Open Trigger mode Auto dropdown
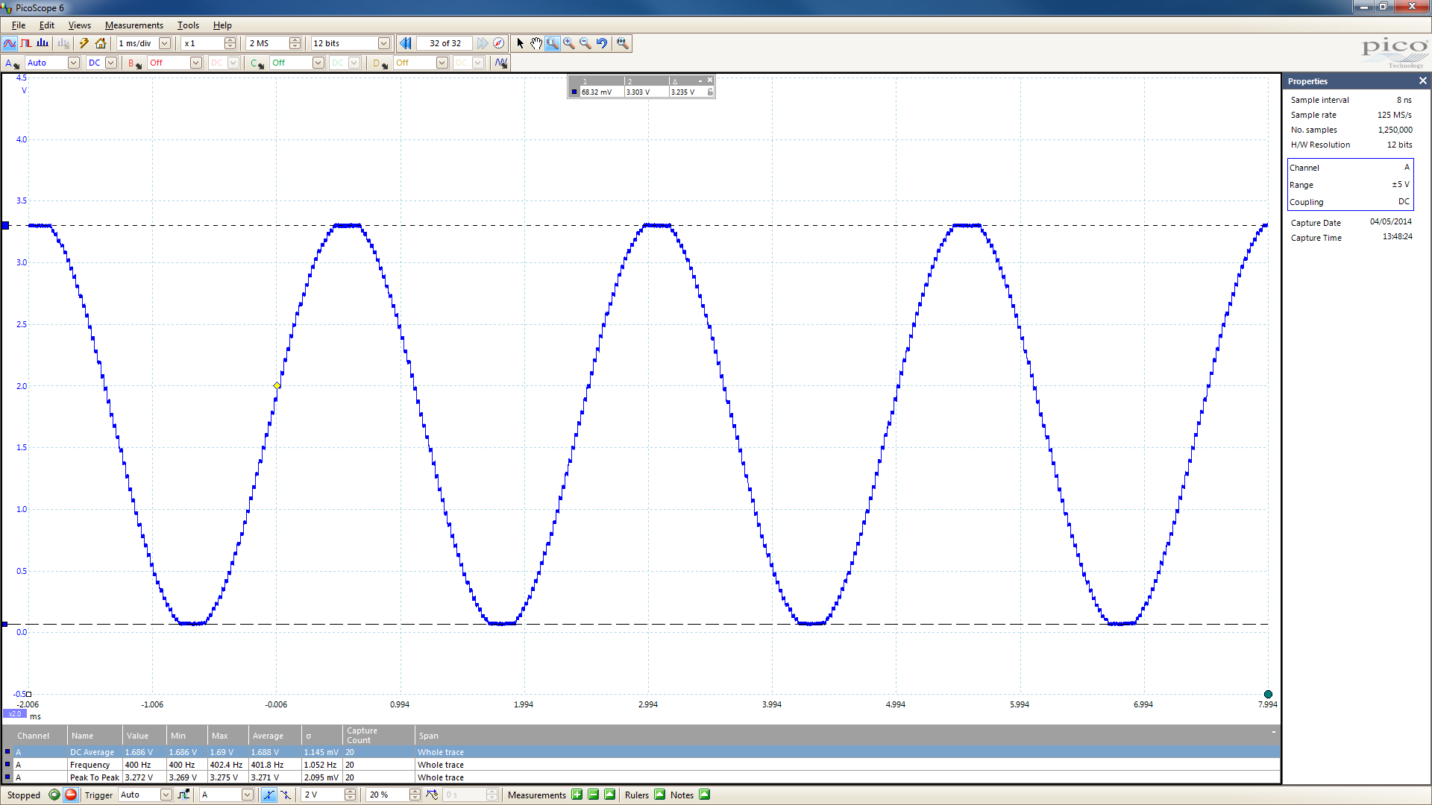 coord(166,795)
